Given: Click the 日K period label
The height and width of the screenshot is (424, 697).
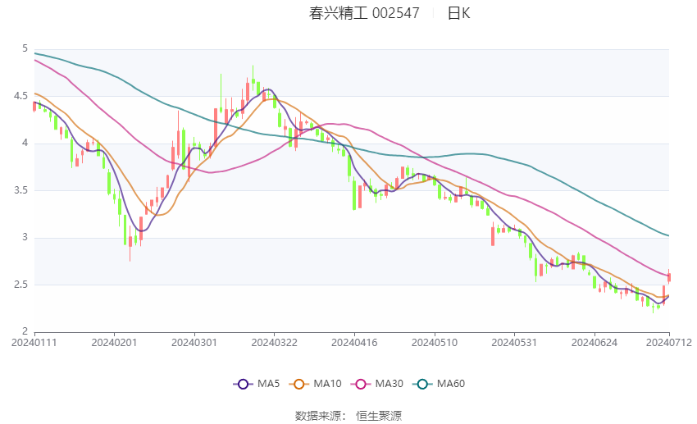Looking at the screenshot, I should [458, 13].
